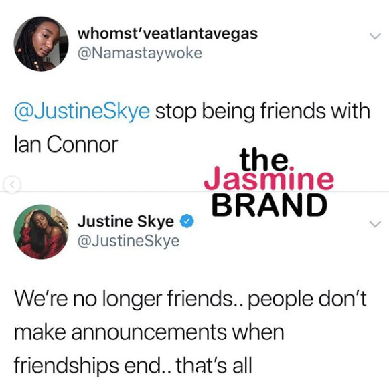Click the 'stop being friends with' text

[262, 112]
